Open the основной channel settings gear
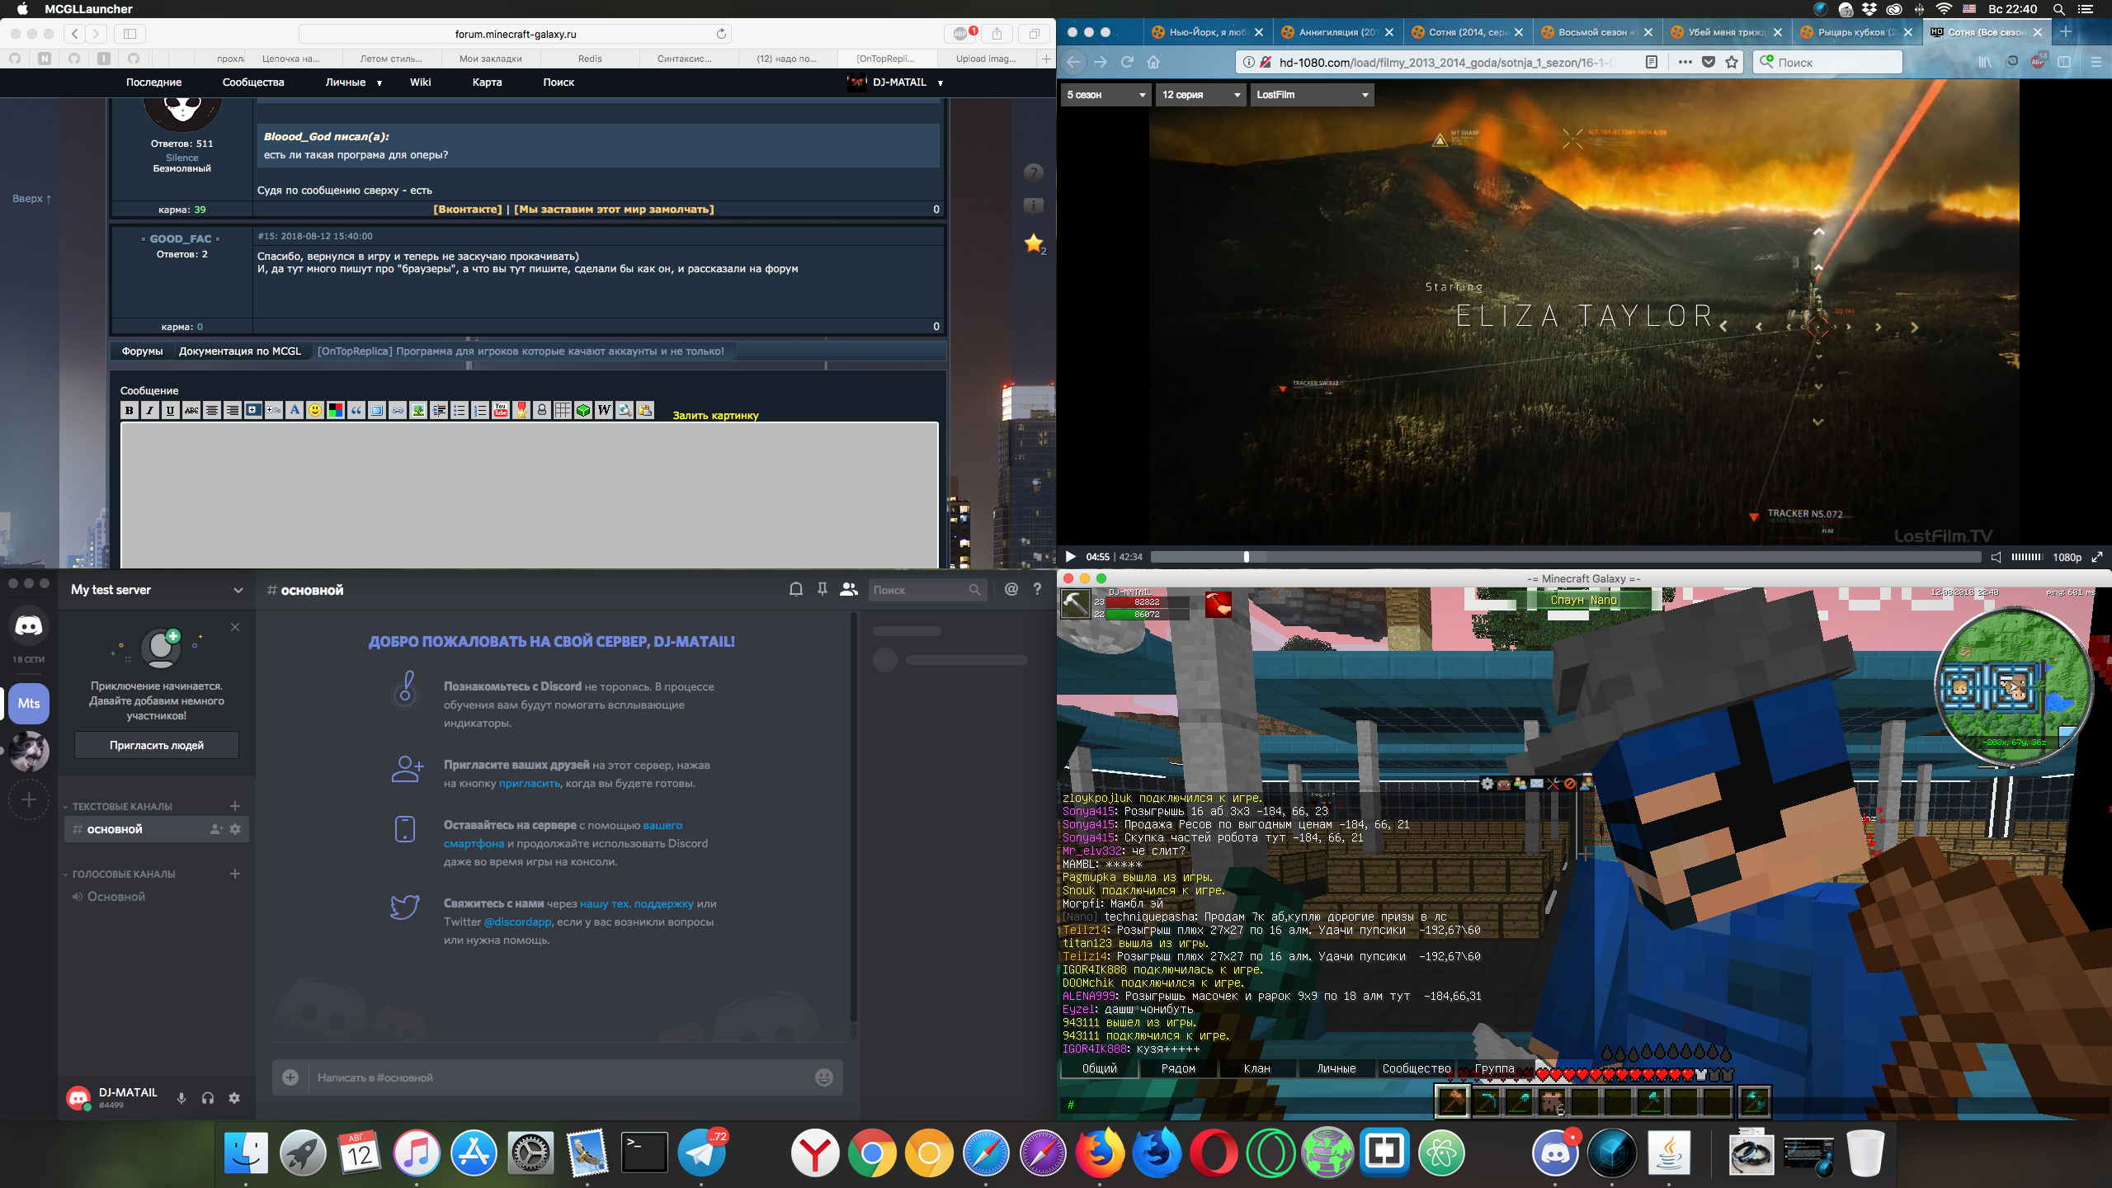 tap(235, 829)
